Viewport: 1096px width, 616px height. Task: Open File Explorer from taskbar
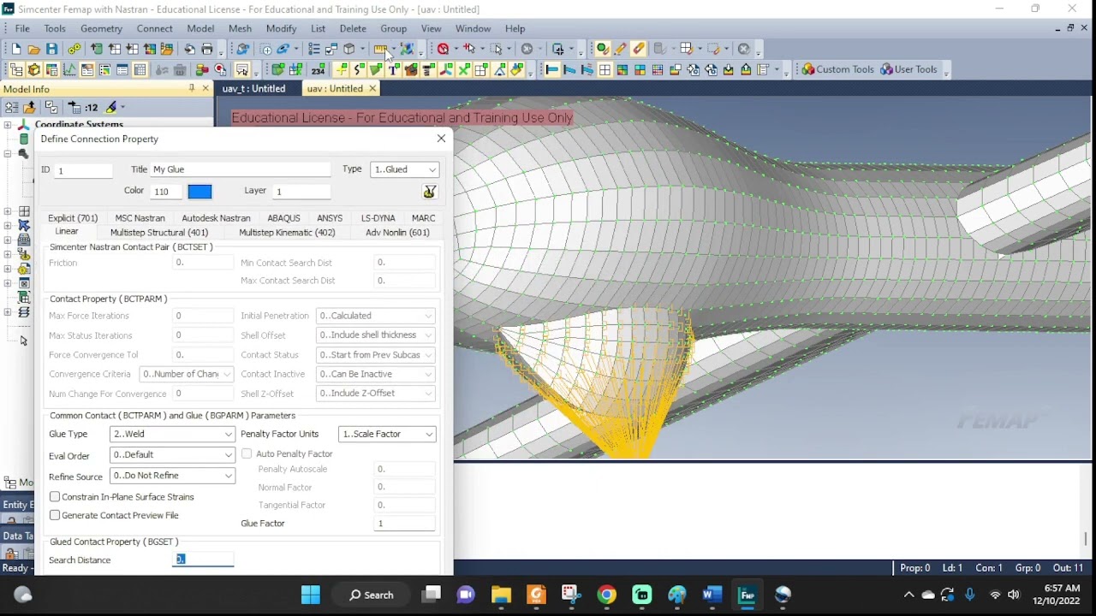501,595
